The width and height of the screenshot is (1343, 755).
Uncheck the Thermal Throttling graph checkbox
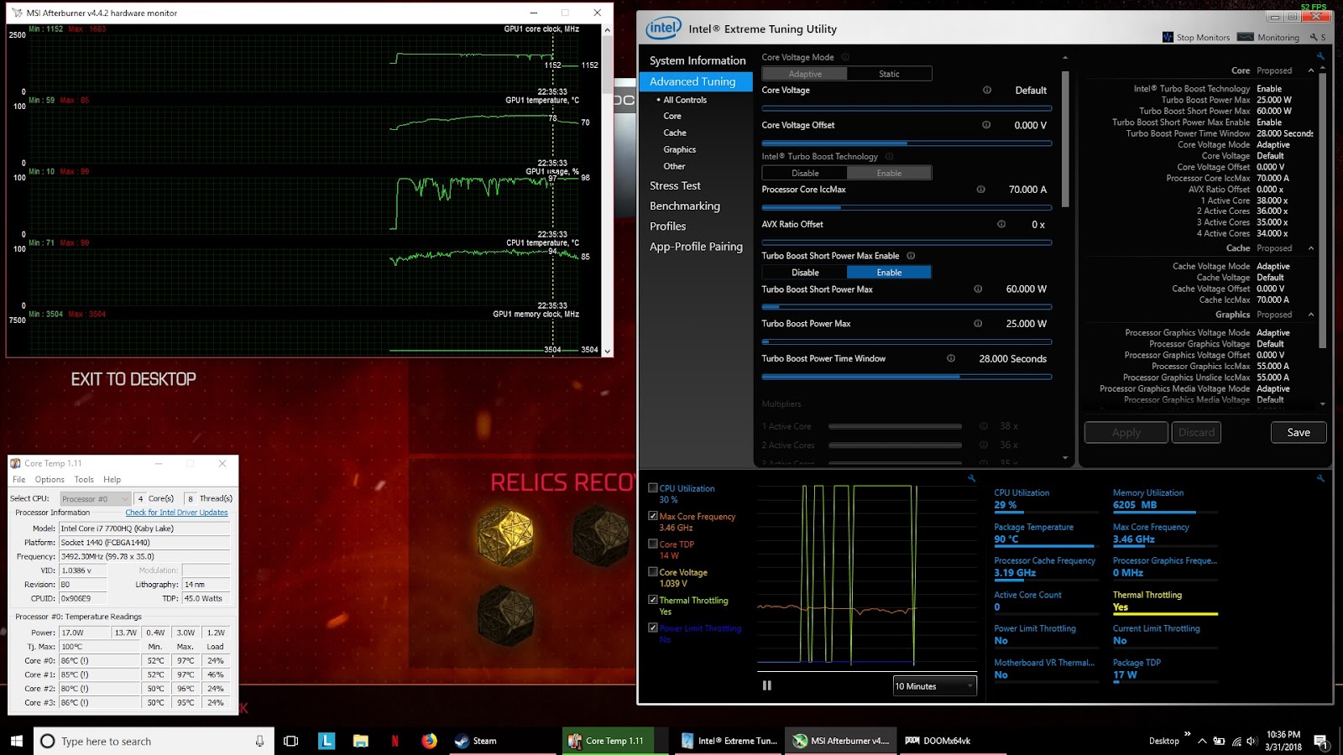pyautogui.click(x=653, y=600)
